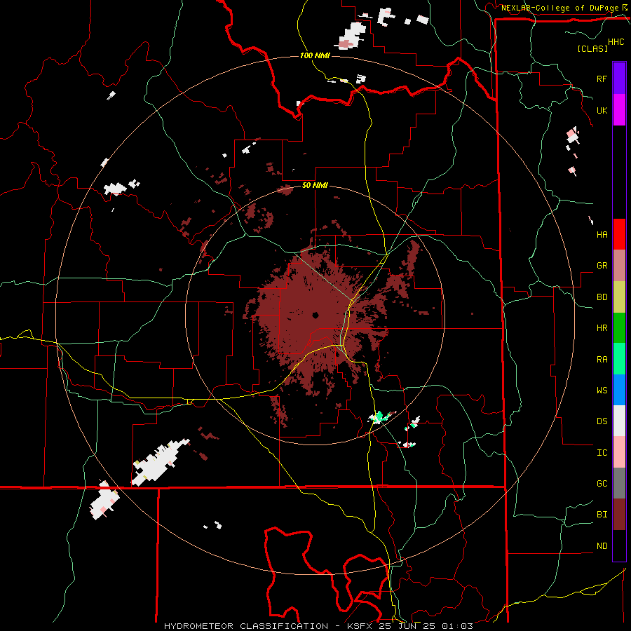Select the GR legend color block
The width and height of the screenshot is (631, 631).
(x=619, y=266)
